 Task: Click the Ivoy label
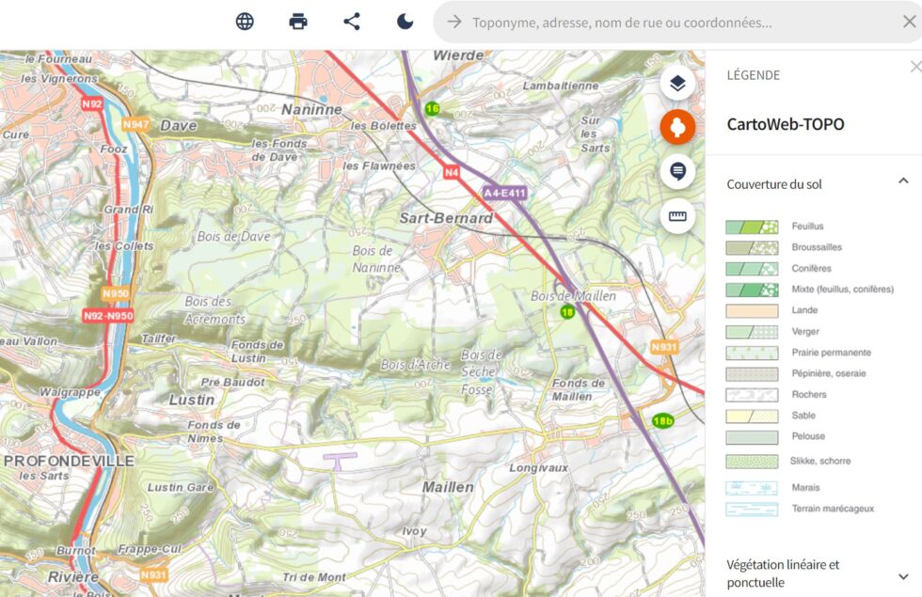pos(414,531)
